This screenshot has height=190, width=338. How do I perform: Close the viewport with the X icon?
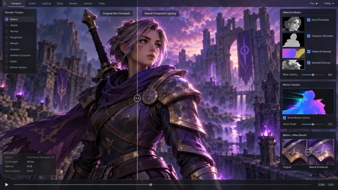click(x=5, y=3)
